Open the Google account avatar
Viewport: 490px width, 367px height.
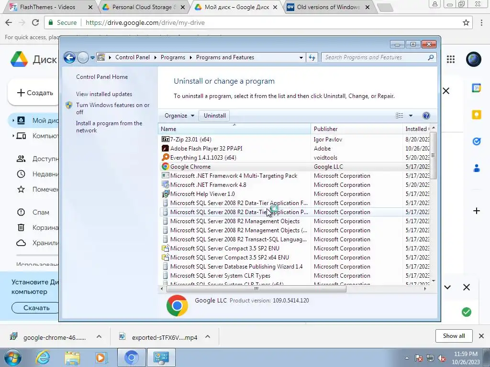(x=473, y=59)
